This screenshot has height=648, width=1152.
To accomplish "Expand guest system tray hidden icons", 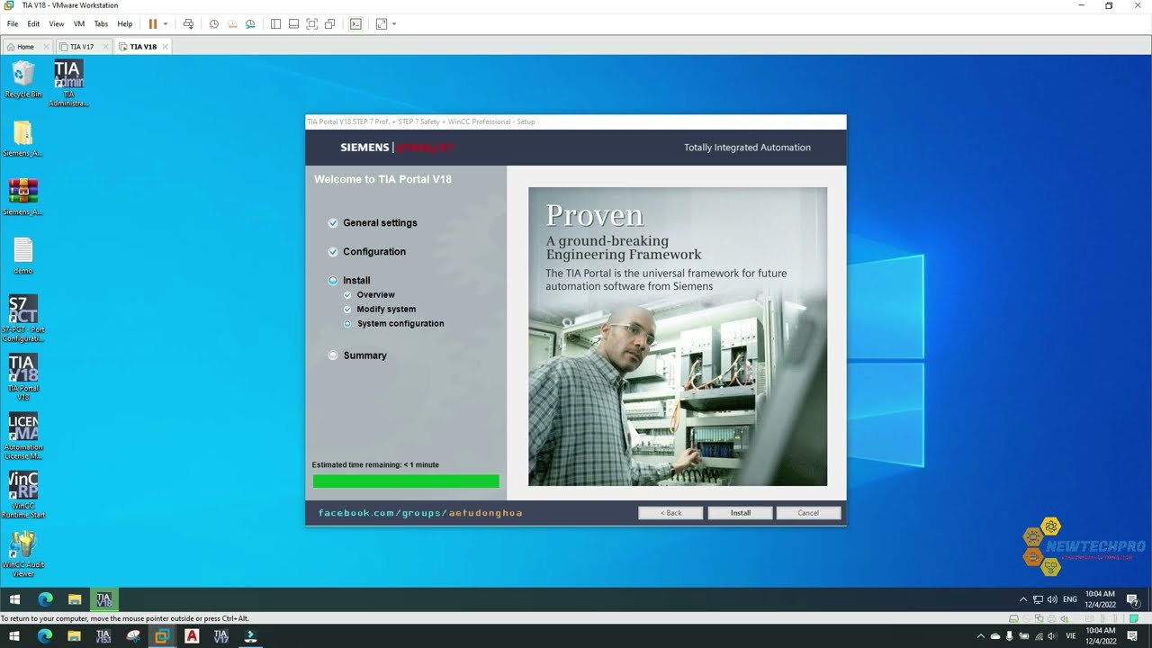I will tap(1023, 599).
